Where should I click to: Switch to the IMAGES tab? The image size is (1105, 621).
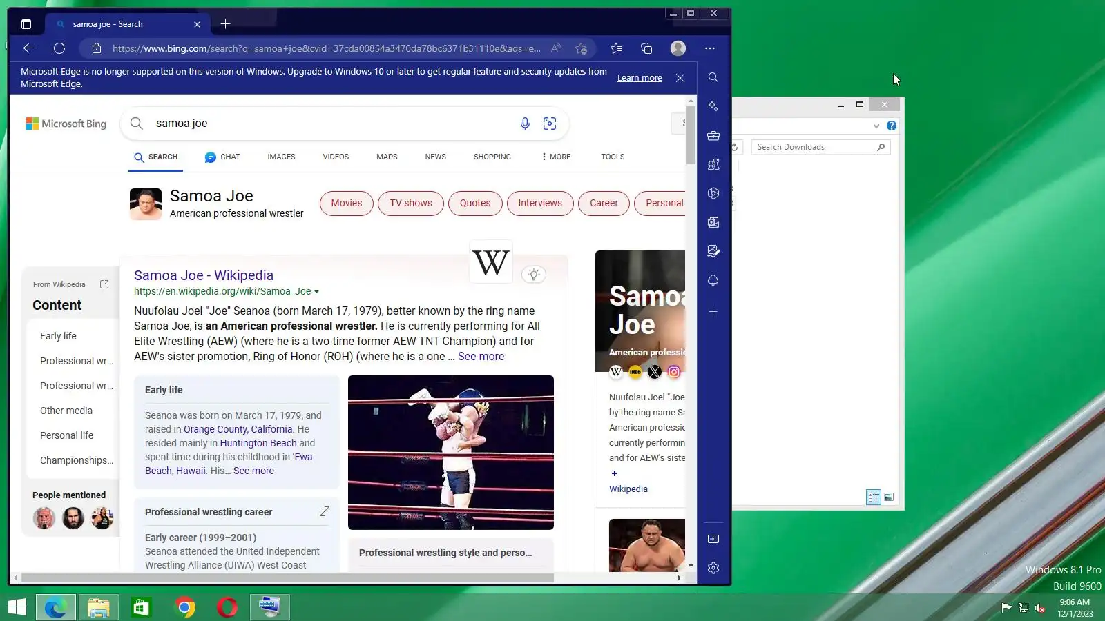coord(281,157)
